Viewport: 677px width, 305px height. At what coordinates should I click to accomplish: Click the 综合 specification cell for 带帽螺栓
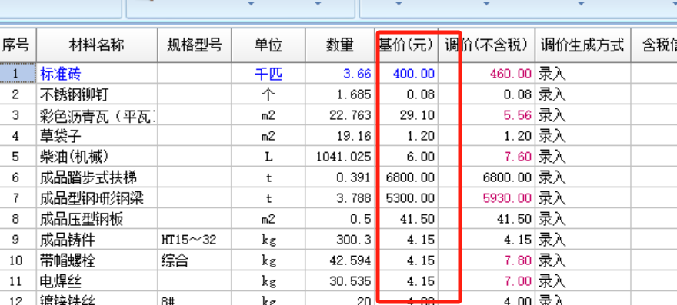(195, 260)
